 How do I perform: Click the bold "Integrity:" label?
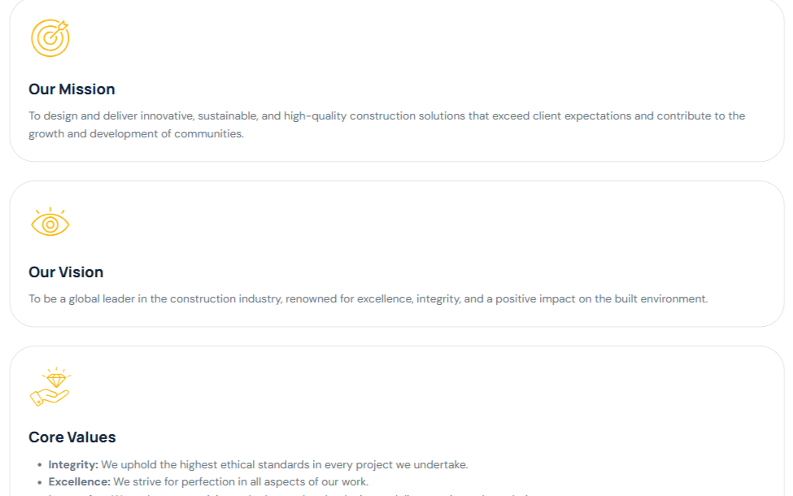(73, 465)
